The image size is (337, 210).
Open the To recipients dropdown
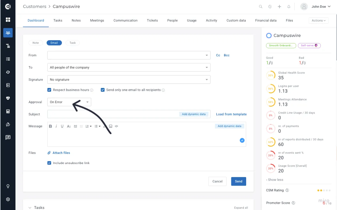pyautogui.click(x=129, y=68)
